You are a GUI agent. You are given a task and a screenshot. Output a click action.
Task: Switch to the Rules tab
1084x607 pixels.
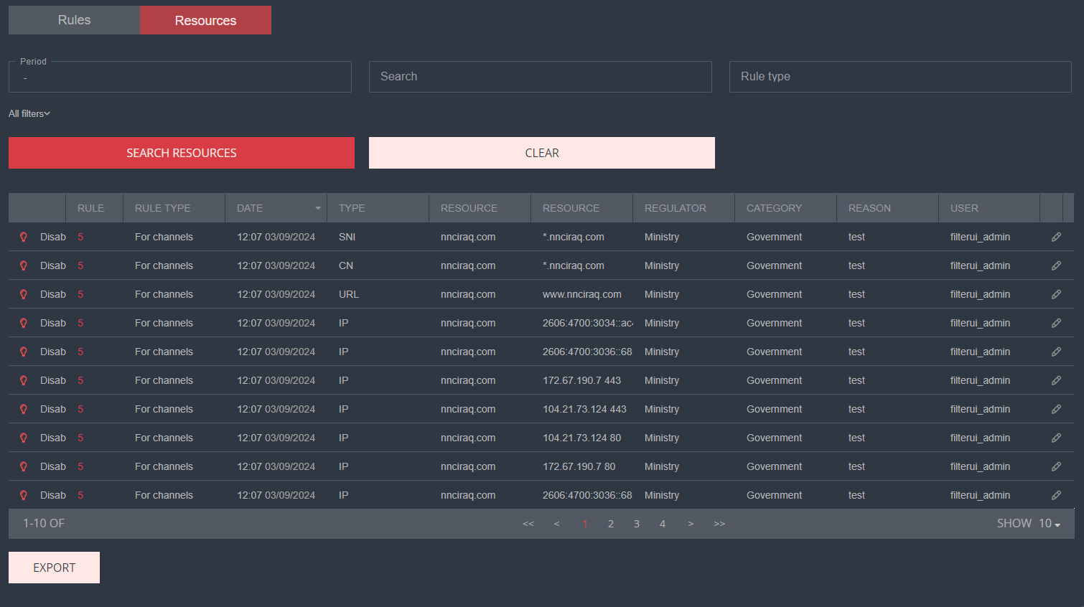click(74, 20)
